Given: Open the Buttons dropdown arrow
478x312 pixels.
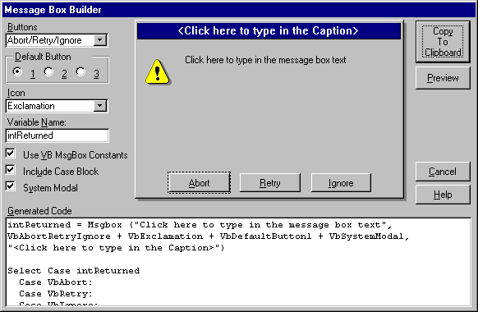Looking at the screenshot, I should [99, 40].
